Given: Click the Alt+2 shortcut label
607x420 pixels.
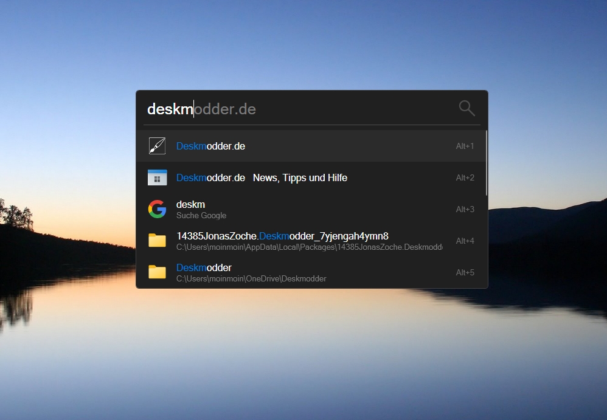Looking at the screenshot, I should point(465,178).
